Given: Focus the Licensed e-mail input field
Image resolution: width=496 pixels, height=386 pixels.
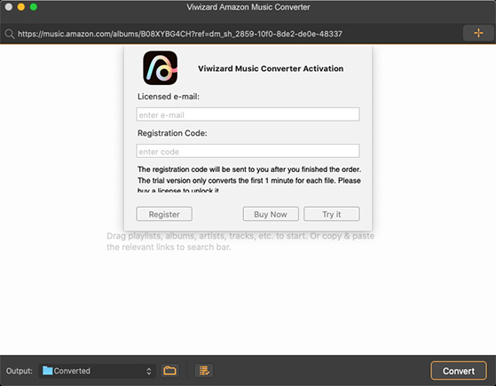Looking at the screenshot, I should (x=248, y=114).
